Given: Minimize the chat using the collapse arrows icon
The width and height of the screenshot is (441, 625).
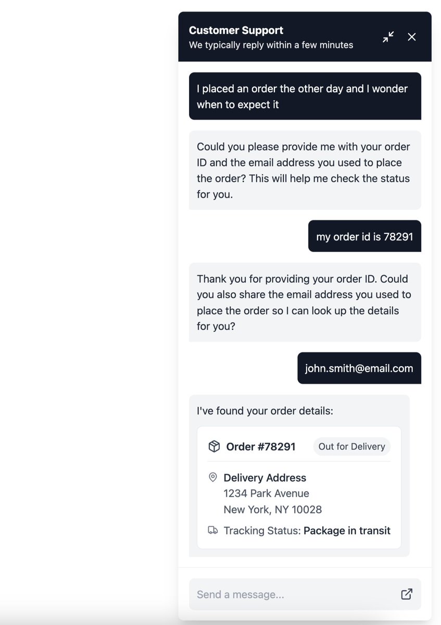Looking at the screenshot, I should click(x=388, y=37).
